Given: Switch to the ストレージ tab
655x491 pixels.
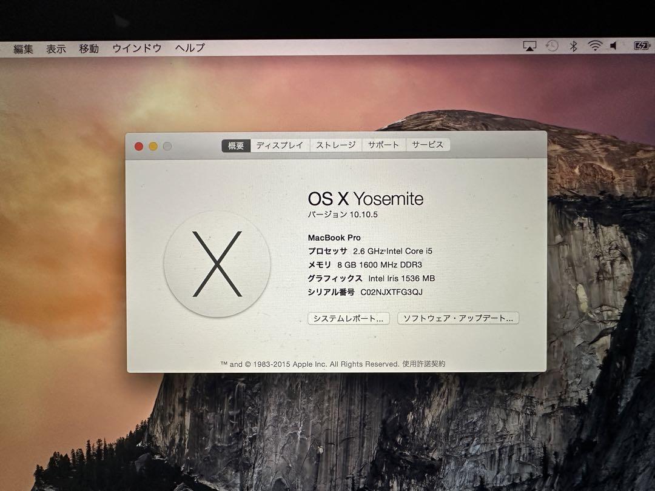Looking at the screenshot, I should (336, 145).
